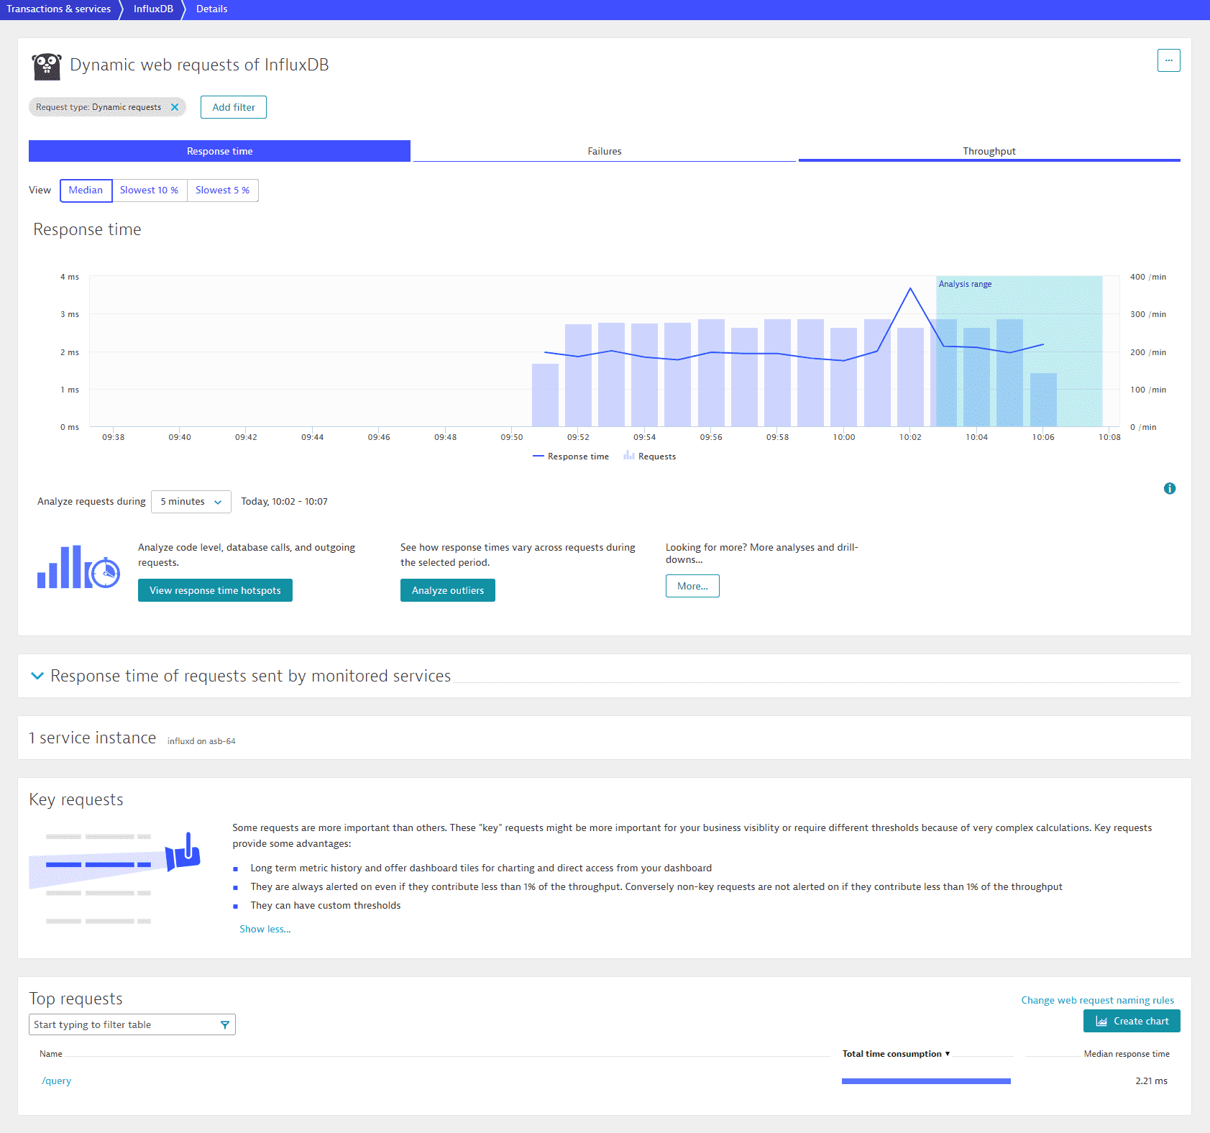Click the 2.21 ms median response value

tap(1151, 1081)
